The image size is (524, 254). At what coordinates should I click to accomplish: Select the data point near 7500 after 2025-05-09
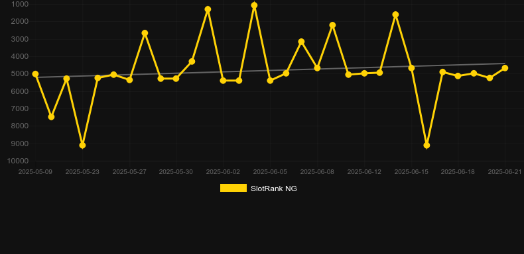click(51, 117)
